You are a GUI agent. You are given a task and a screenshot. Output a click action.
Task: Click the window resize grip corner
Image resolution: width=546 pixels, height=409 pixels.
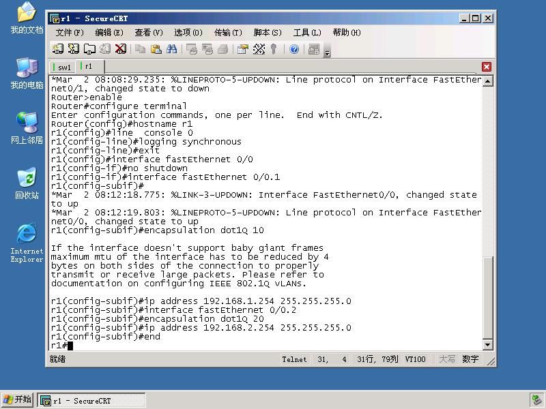pos(491,362)
